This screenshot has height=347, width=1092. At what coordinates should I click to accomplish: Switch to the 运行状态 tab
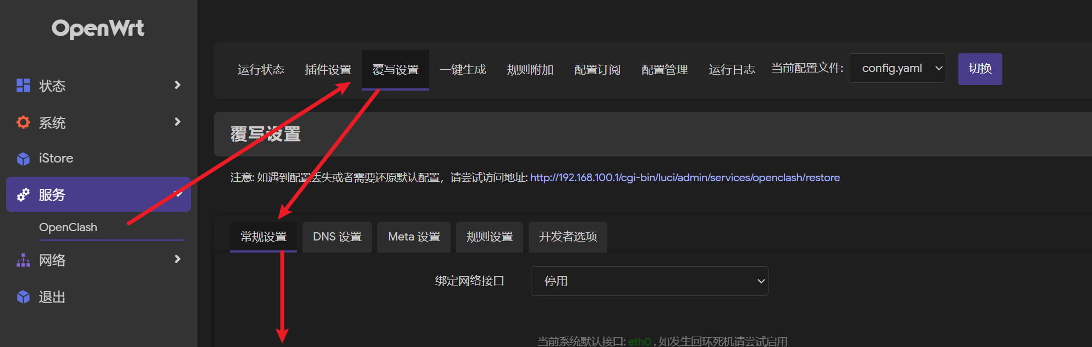(x=261, y=70)
